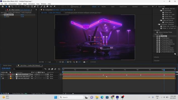This screenshot has width=178, height=100.
Task: Open the Full resolution dropdown
Action: click(x=53, y=62)
